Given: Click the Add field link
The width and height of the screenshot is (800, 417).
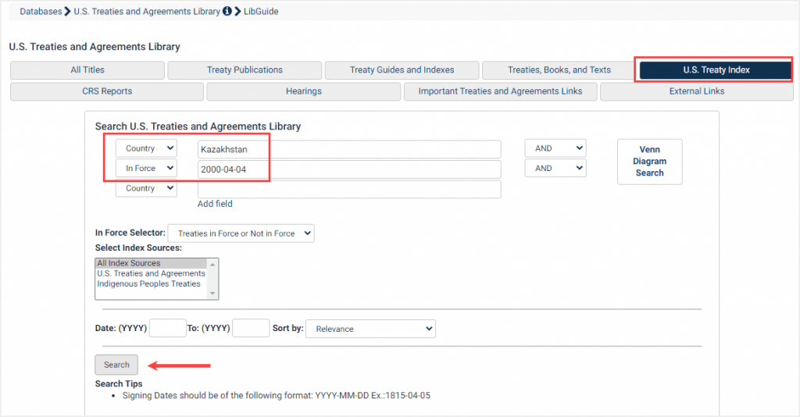Looking at the screenshot, I should (215, 204).
